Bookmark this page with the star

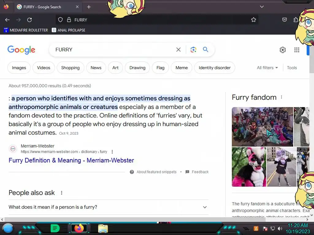click(x=254, y=20)
